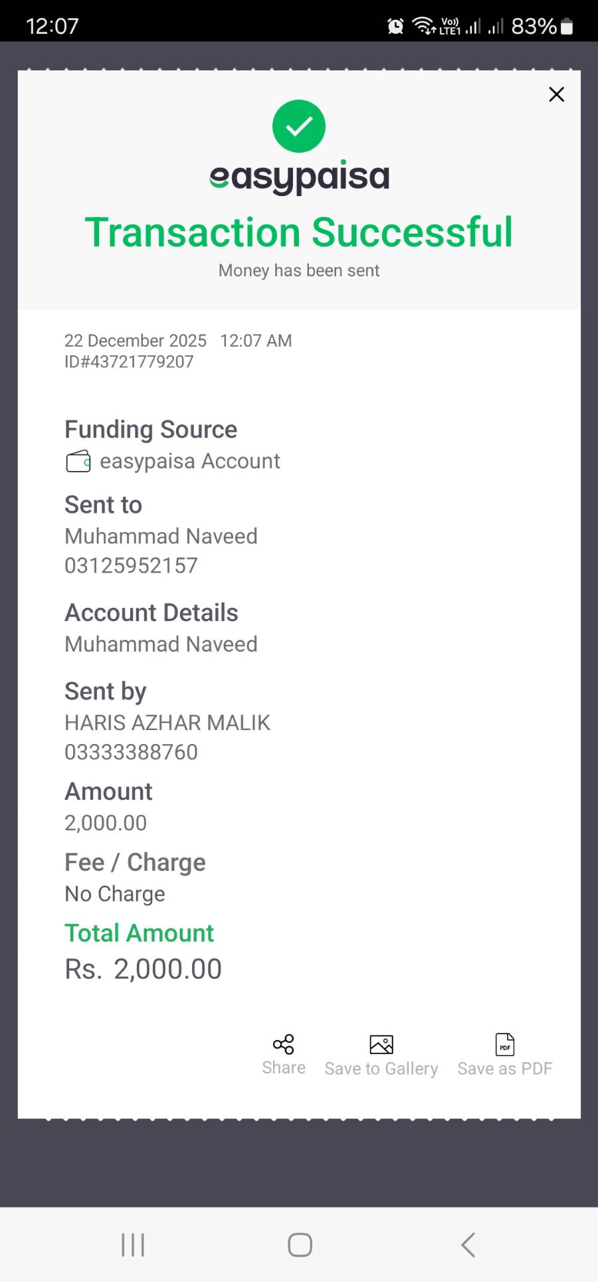Tap the "Save as PDF" label

pyautogui.click(x=505, y=1069)
